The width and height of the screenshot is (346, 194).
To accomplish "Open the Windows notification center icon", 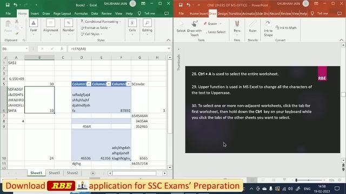I will pos(337,189).
